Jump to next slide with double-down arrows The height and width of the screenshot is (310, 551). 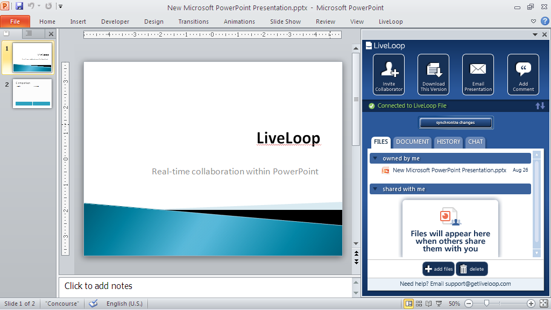[x=356, y=262]
